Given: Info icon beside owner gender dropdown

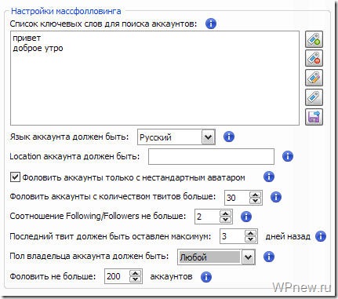Looking at the screenshot, I should pos(269,257).
